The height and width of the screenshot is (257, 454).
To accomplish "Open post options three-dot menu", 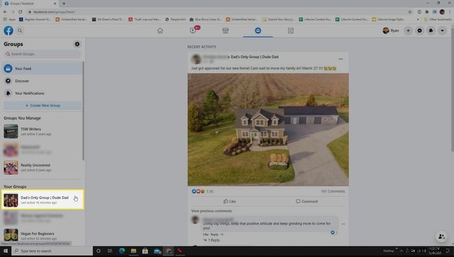I will (341, 59).
